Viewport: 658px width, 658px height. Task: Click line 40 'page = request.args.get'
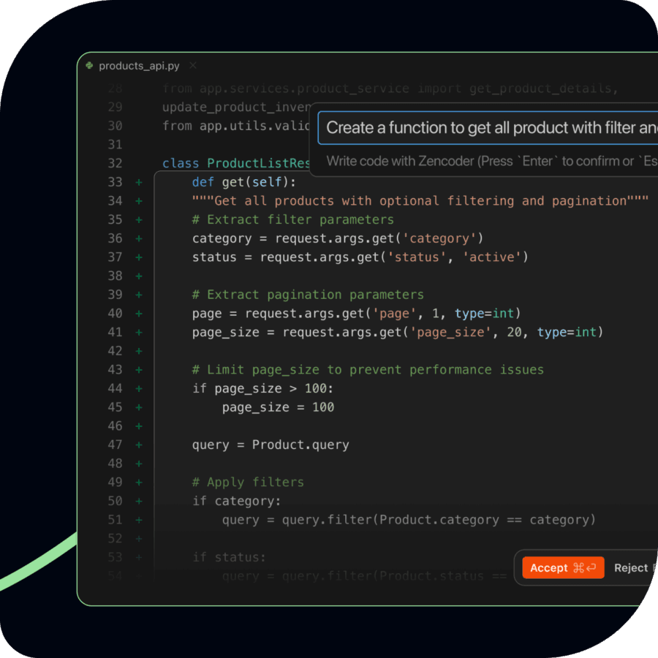pos(356,314)
